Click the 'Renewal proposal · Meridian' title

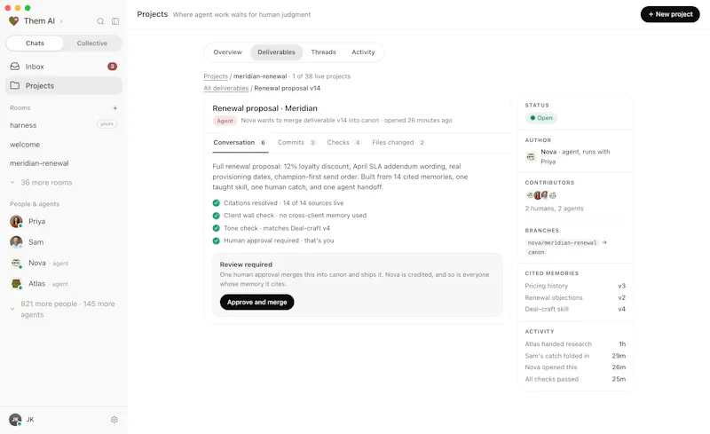click(264, 108)
